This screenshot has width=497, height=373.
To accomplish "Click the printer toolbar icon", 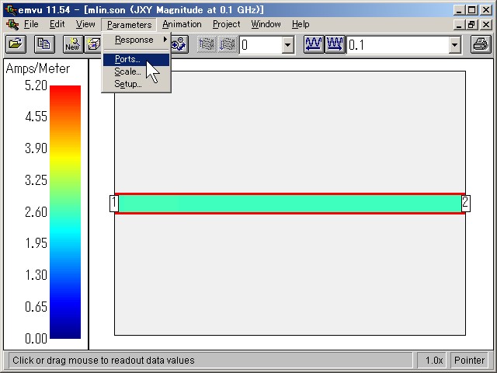I will pyautogui.click(x=481, y=44).
